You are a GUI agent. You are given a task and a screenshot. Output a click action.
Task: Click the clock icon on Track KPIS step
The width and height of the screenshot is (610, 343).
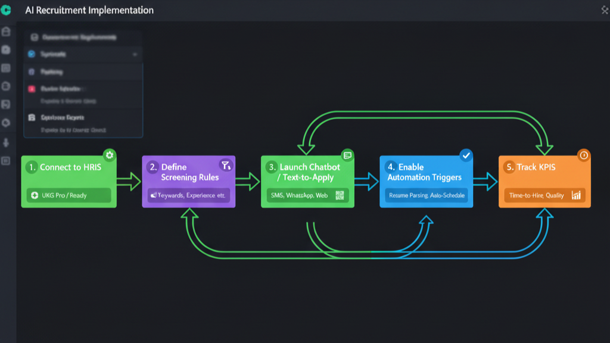(584, 155)
